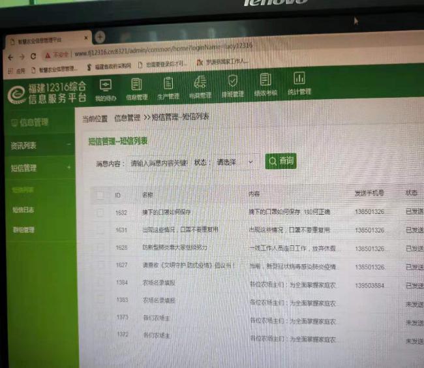Select the checkbox for row ID 1627
424x368 pixels.
point(100,265)
